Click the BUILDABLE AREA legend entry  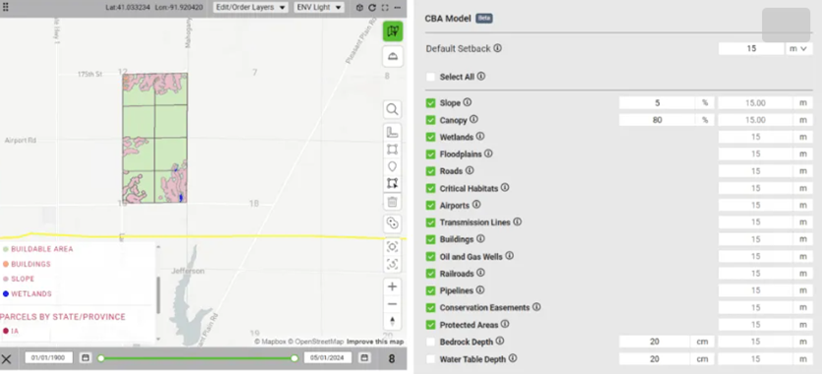37,249
